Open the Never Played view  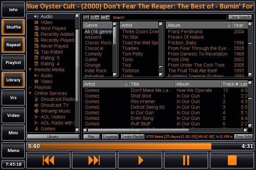[x=54, y=46]
